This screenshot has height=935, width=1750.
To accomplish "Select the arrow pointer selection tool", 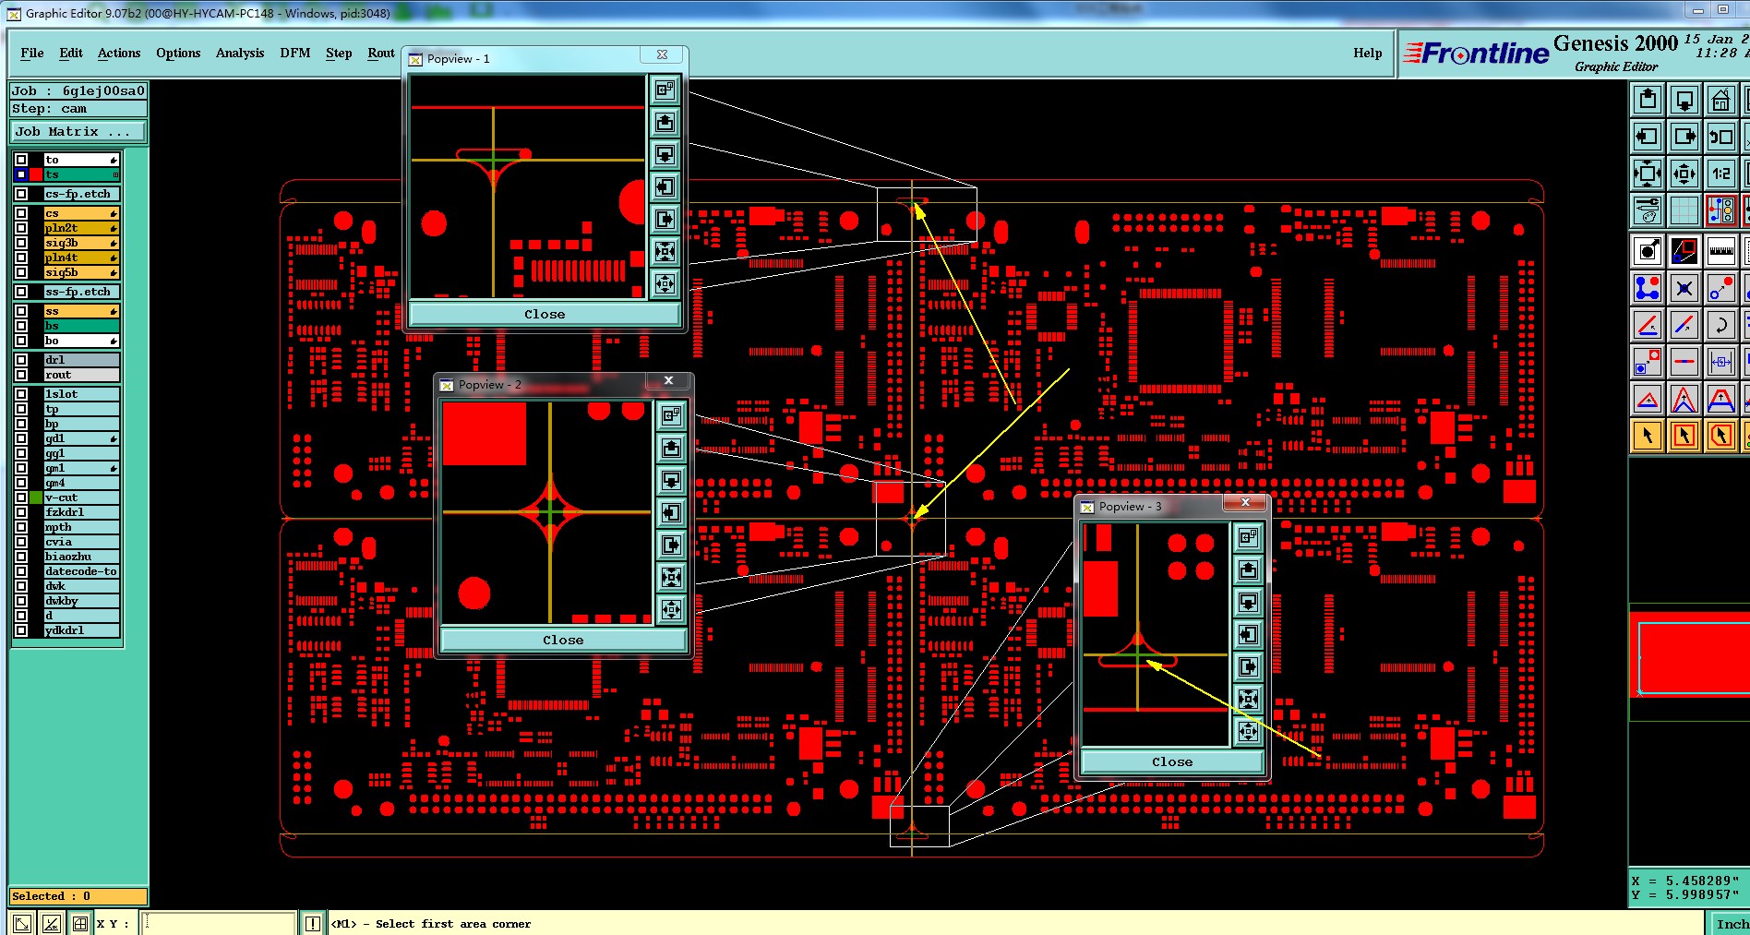I will [x=1648, y=435].
